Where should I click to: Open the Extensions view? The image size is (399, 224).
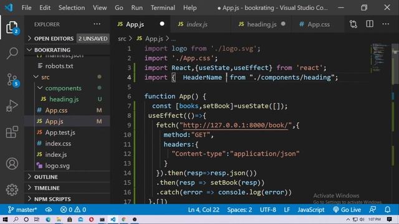pos(12,132)
